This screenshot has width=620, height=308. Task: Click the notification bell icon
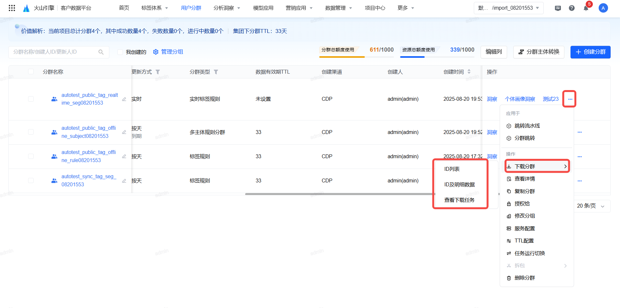tap(586, 8)
